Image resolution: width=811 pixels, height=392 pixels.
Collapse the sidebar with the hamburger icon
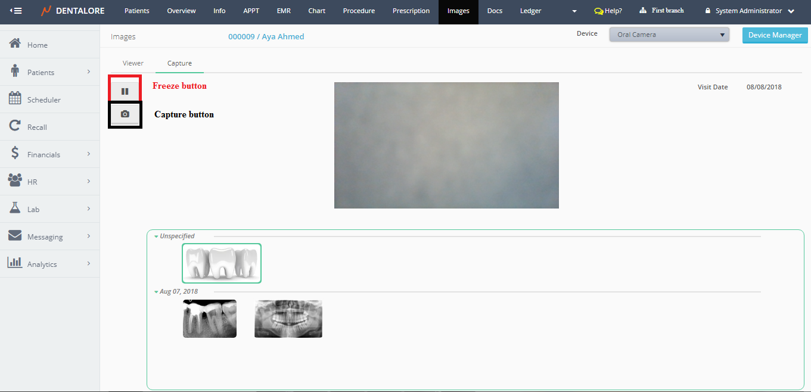pyautogui.click(x=16, y=11)
